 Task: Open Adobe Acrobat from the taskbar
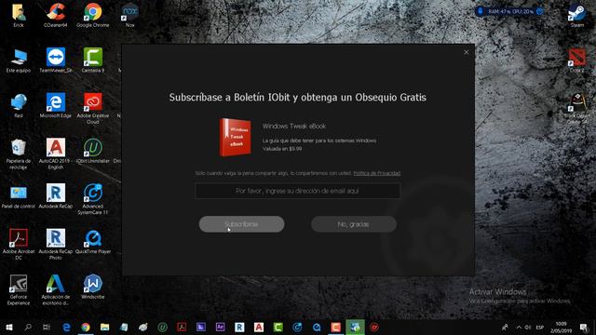[182, 327]
